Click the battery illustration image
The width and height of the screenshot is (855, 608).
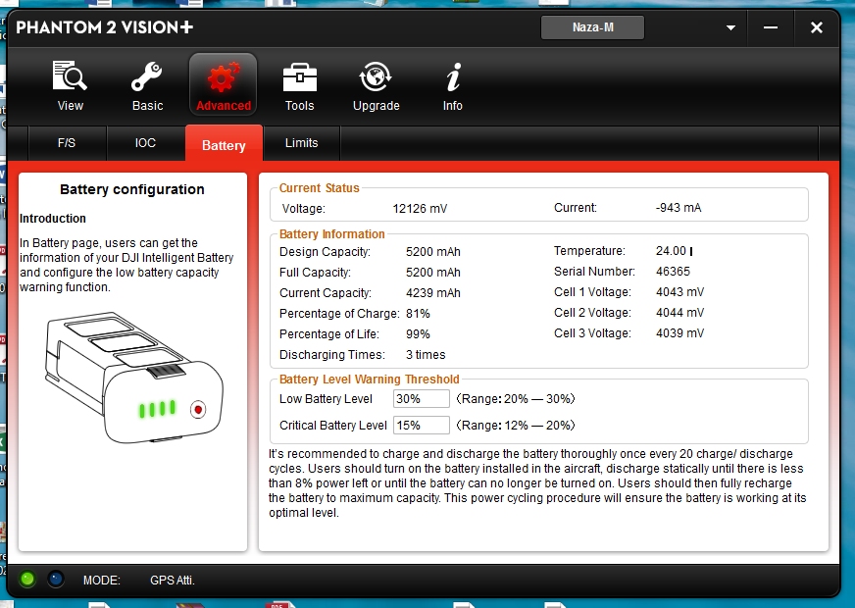(x=133, y=378)
